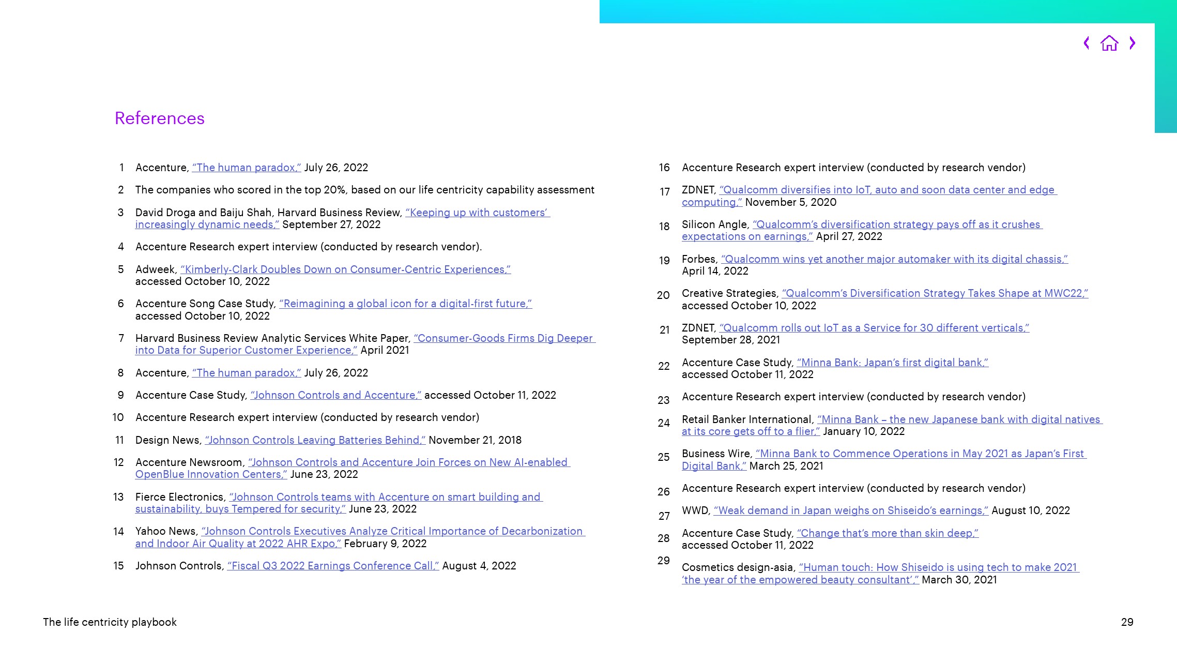Open Consumer-Goods Firms Dig Deeper link
The width and height of the screenshot is (1177, 662).
(x=504, y=338)
